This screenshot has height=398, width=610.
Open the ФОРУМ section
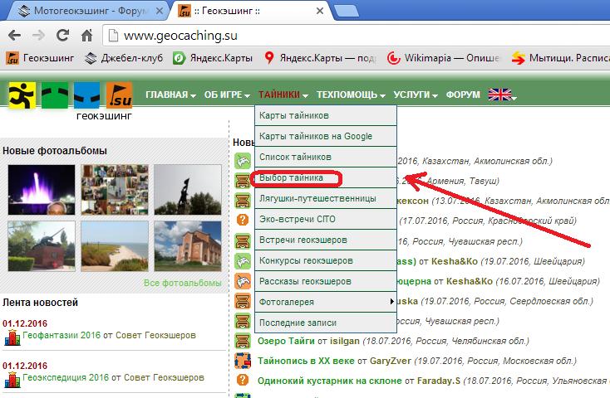tap(463, 95)
